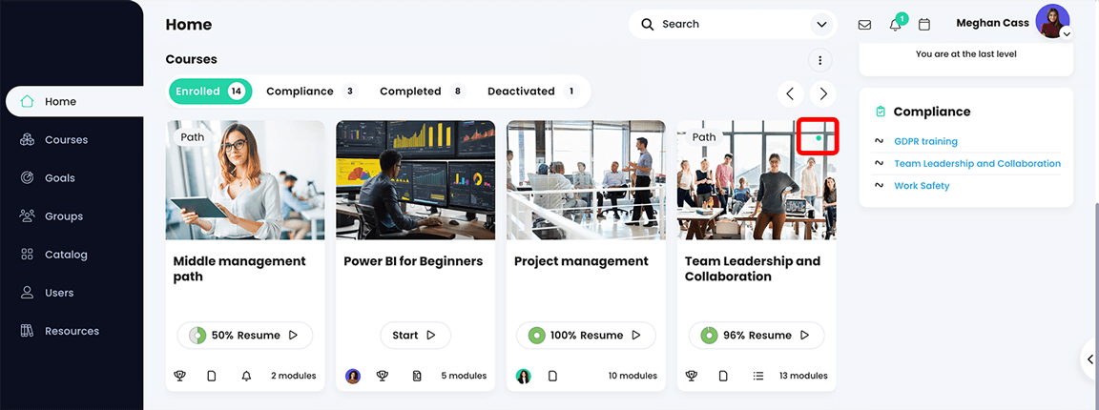Focus the Search input field
Image resolution: width=1099 pixels, height=410 pixels.
click(x=733, y=24)
